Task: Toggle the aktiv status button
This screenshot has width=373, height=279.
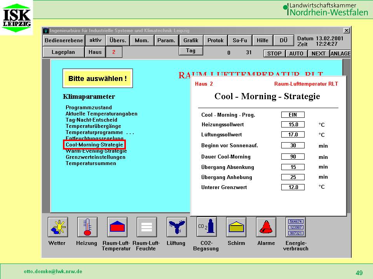Action: tap(95, 40)
